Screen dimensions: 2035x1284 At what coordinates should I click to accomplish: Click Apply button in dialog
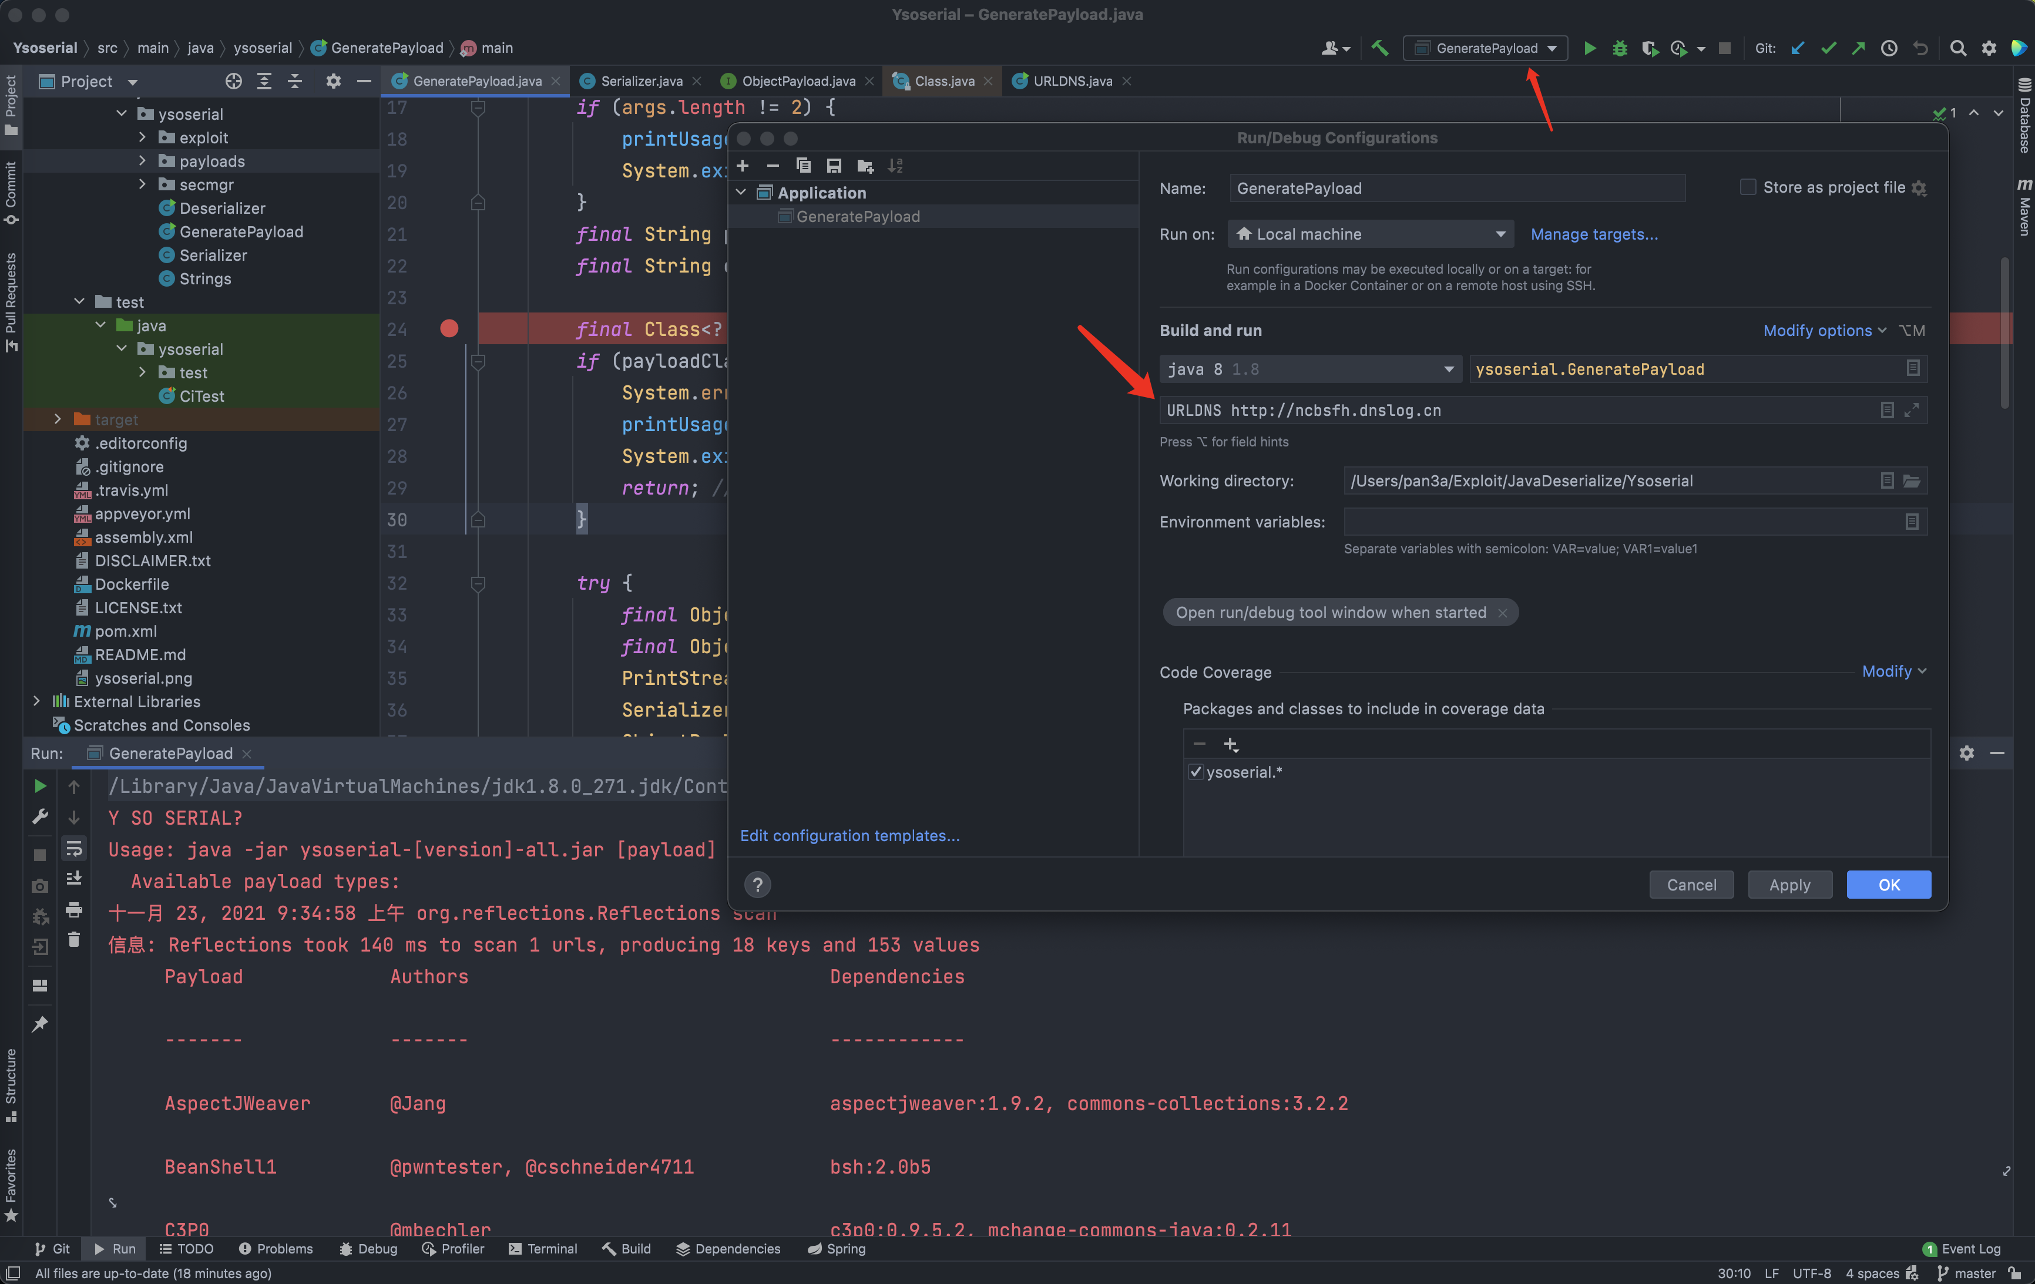point(1789,885)
